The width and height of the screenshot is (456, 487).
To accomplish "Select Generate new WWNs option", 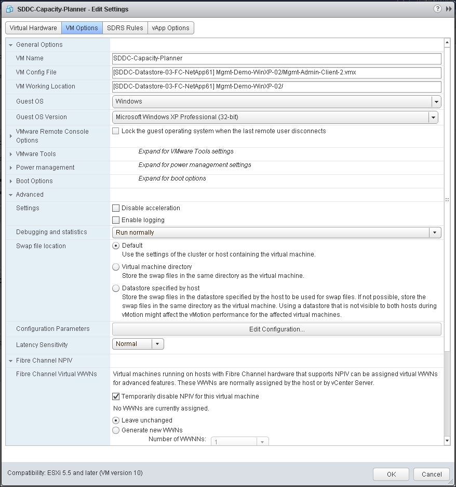I will point(116,430).
